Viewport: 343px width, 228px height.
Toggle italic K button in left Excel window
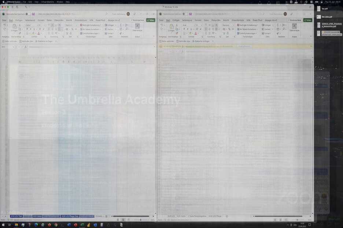31,29
